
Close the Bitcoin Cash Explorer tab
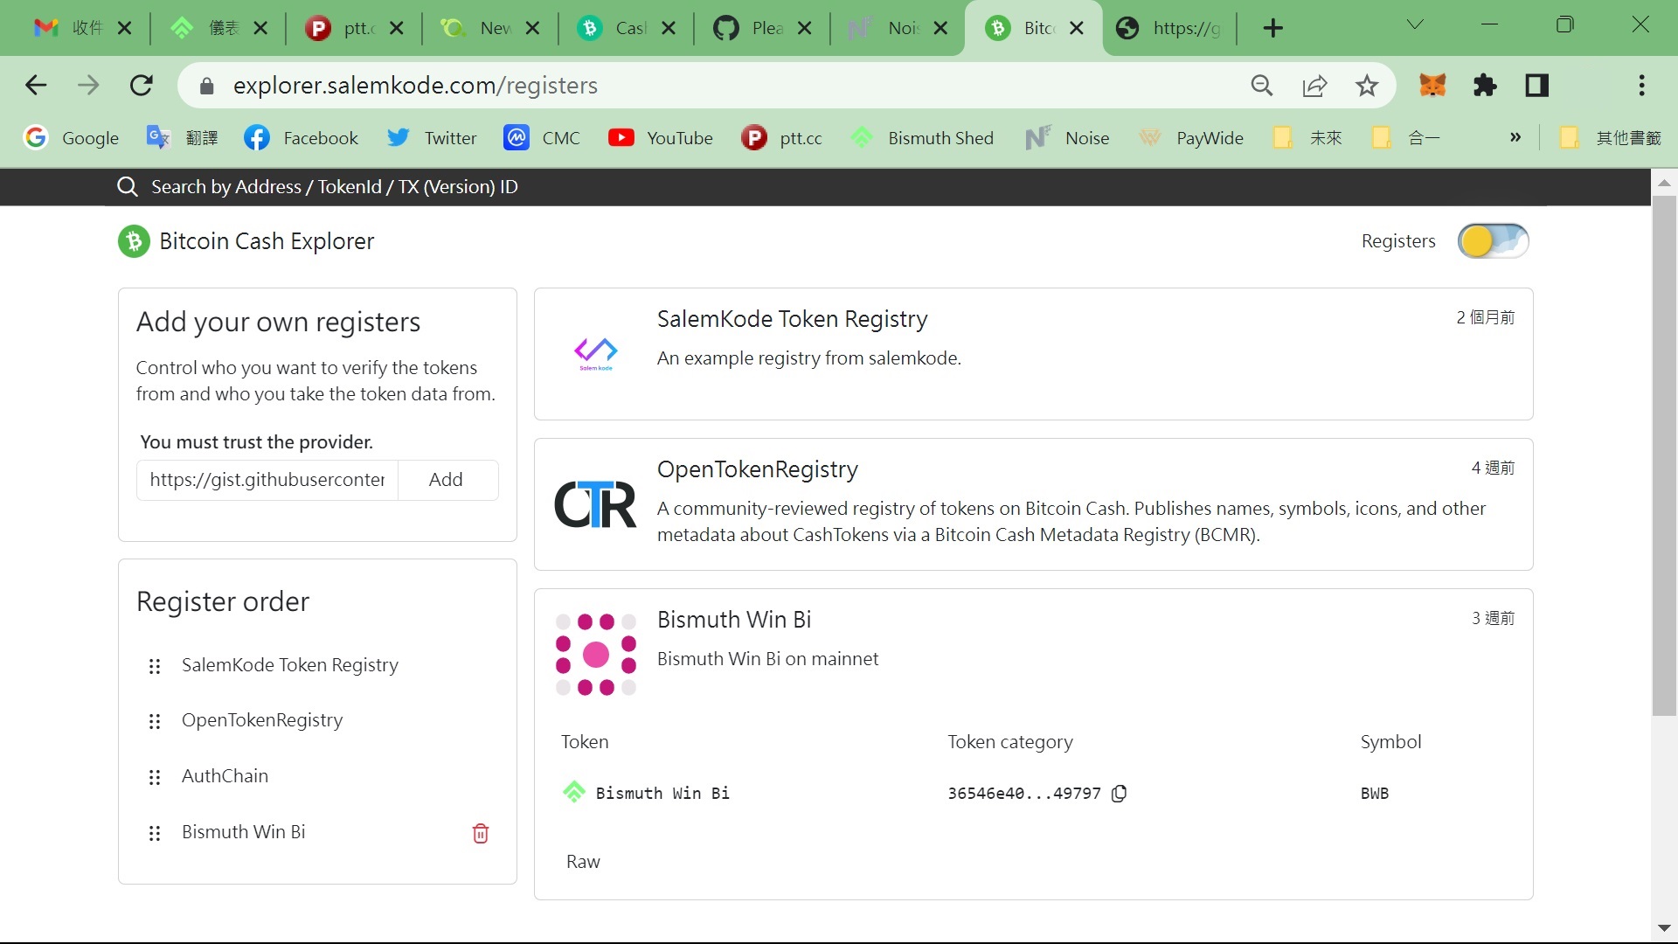tap(1077, 28)
